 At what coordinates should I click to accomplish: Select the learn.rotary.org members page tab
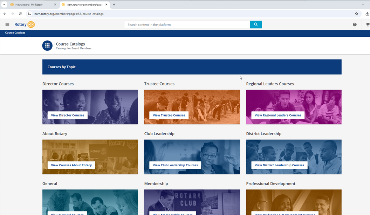tap(85, 5)
